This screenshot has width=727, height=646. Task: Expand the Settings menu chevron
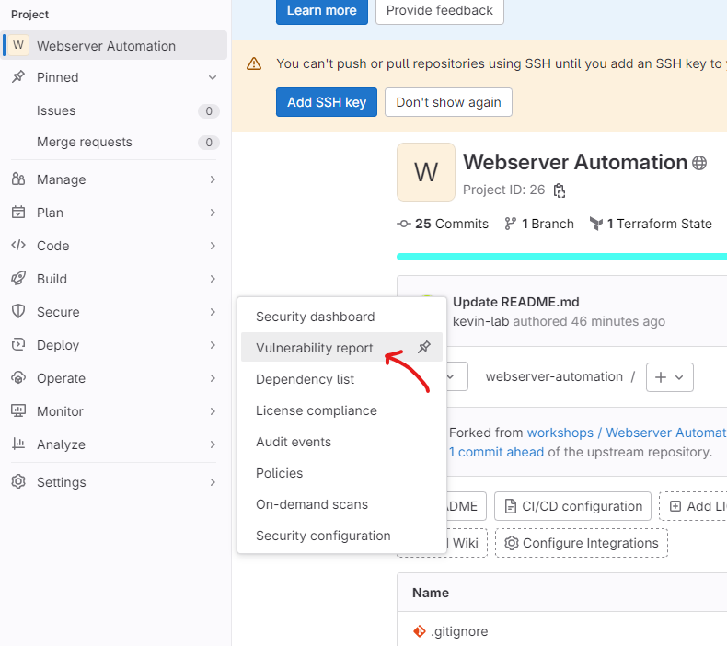213,482
